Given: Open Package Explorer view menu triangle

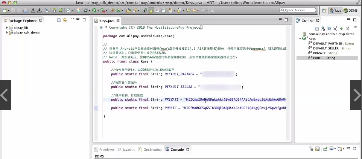Looking at the screenshot, I should click(x=73, y=19).
